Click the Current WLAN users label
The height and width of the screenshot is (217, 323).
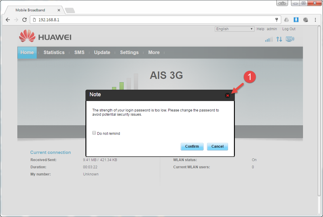point(192,167)
